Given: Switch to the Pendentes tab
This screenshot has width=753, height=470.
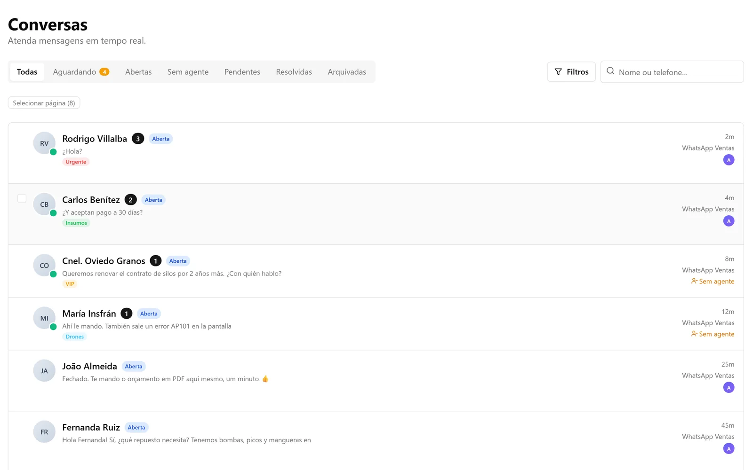Looking at the screenshot, I should [x=242, y=72].
